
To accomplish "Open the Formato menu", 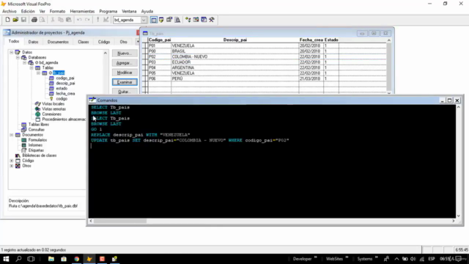I will 57,12.
